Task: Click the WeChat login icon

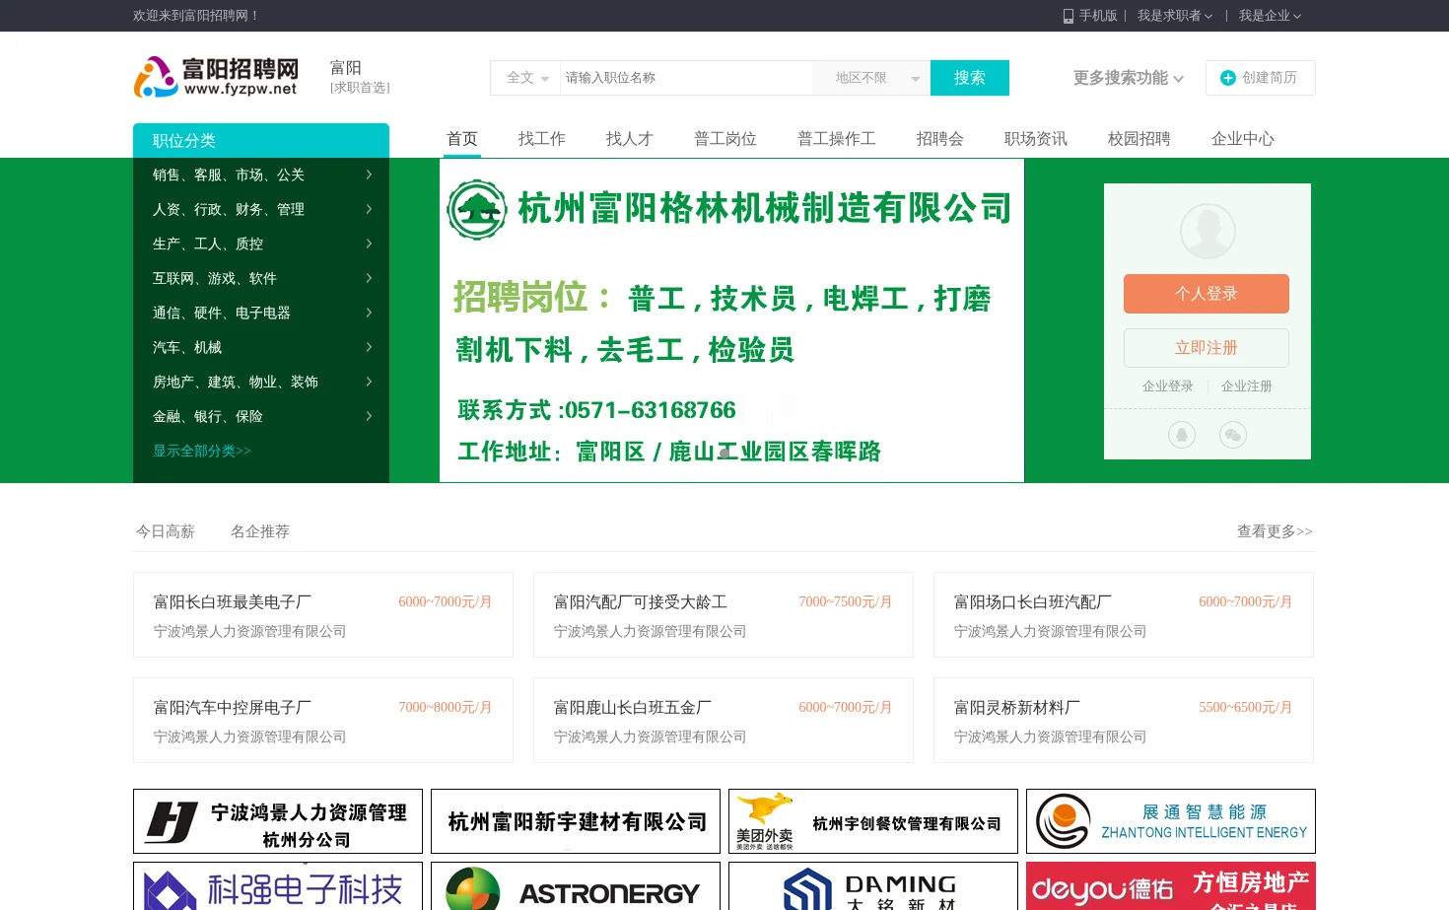Action: click(x=1233, y=435)
